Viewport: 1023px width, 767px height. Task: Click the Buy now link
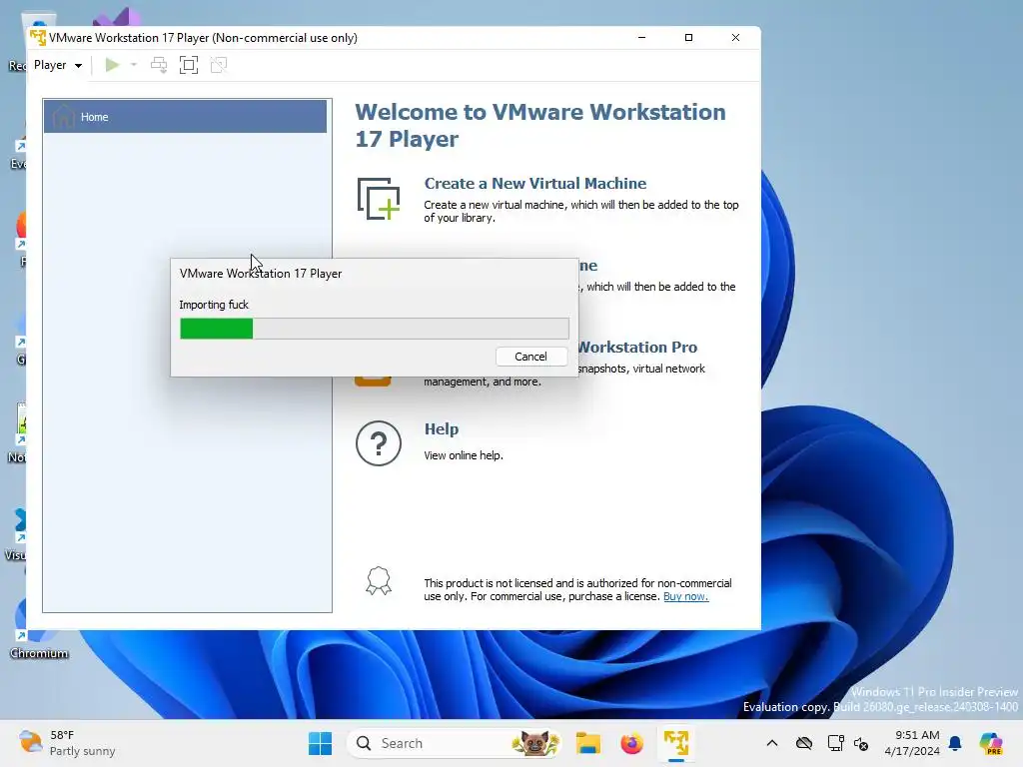tap(685, 596)
